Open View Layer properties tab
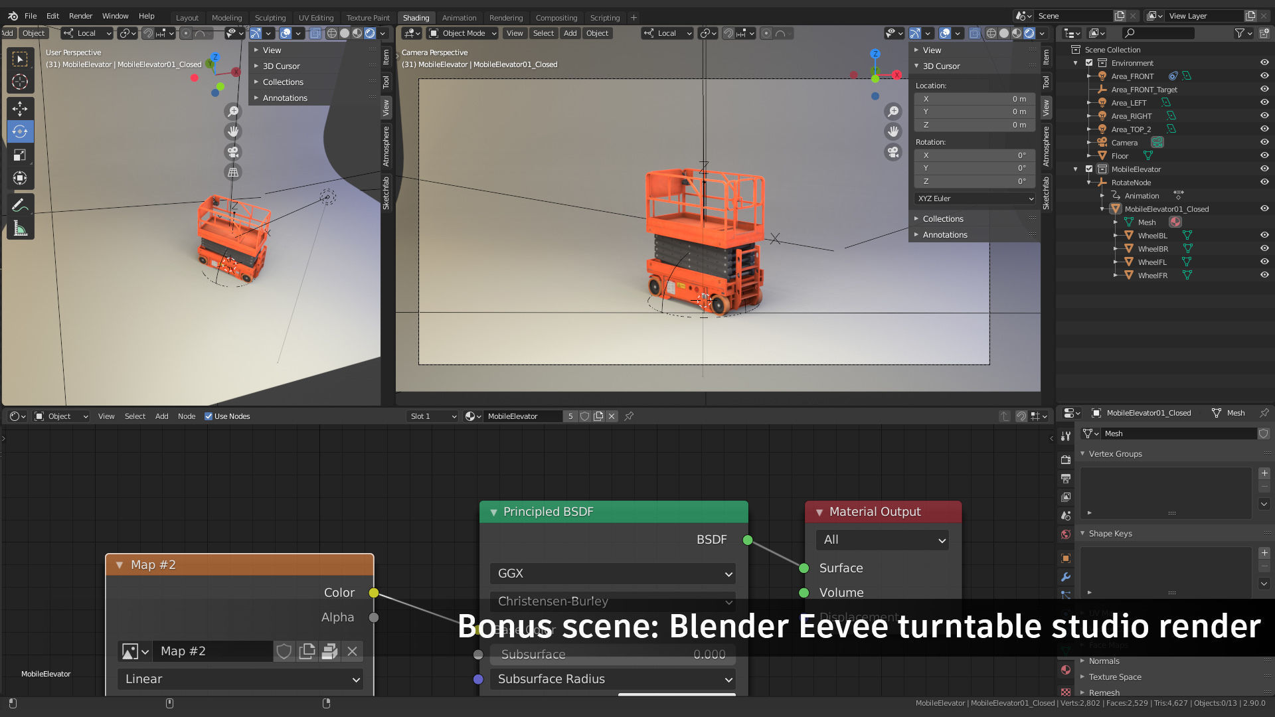This screenshot has height=717, width=1275. pos(1066,497)
